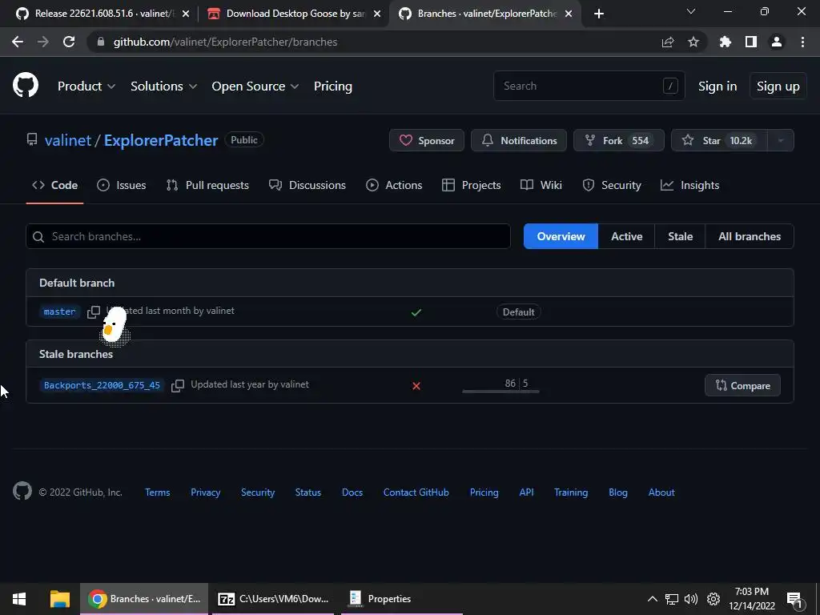
Task: Reload the page
Action: point(69,42)
